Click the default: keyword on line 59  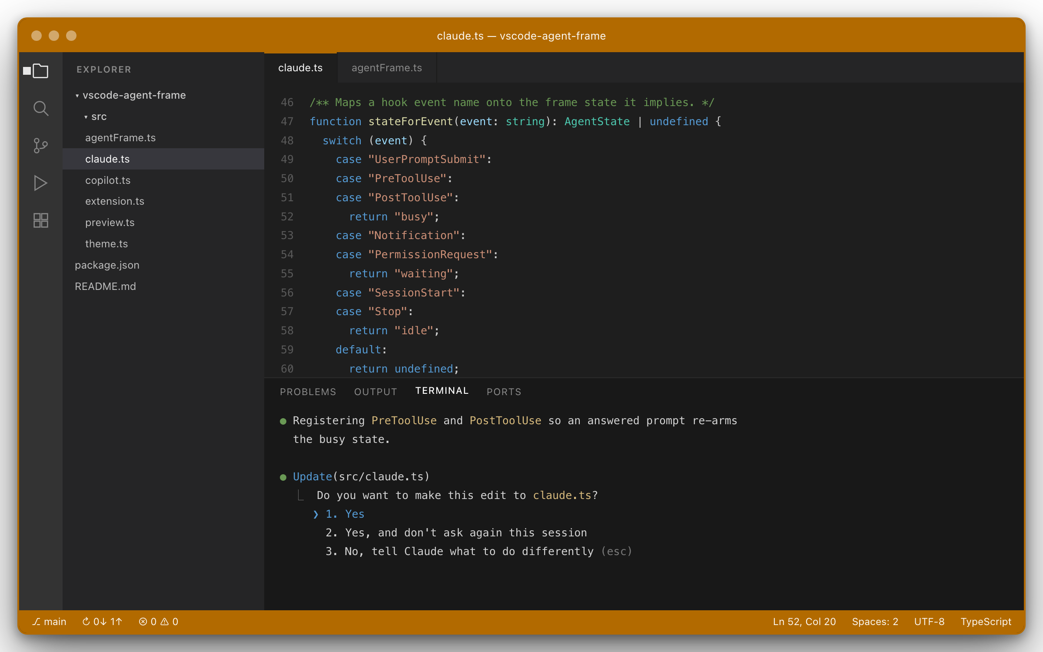(x=361, y=350)
